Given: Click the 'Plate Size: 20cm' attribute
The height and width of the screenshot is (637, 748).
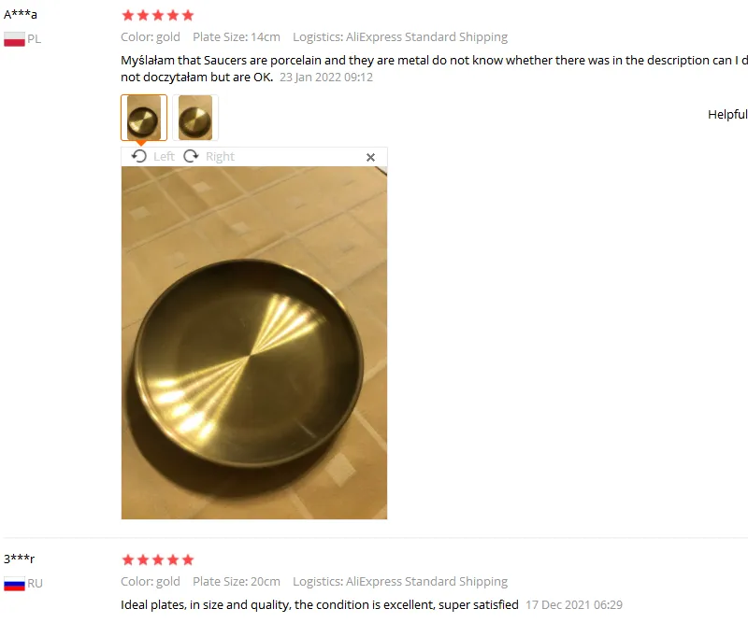Looking at the screenshot, I should click(x=237, y=582).
